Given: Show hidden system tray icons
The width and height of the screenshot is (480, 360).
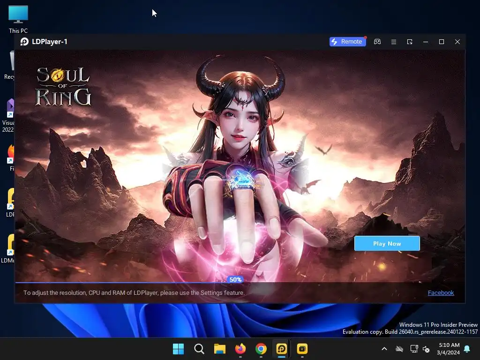Looking at the screenshot, I should (x=384, y=349).
